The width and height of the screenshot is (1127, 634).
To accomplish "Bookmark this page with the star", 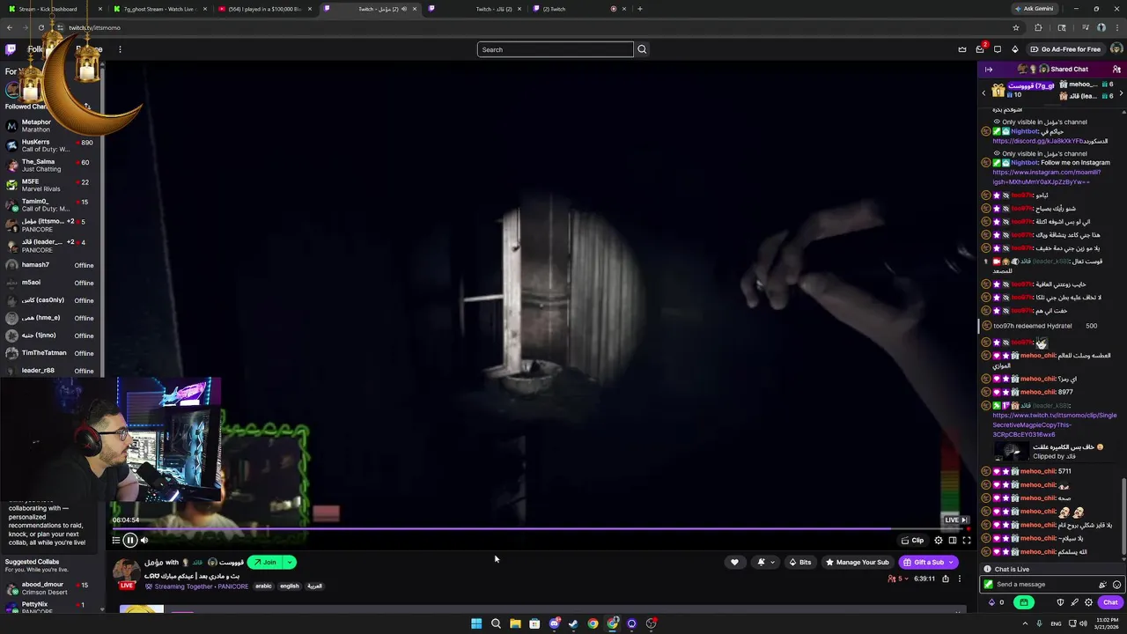I will 1016,27.
